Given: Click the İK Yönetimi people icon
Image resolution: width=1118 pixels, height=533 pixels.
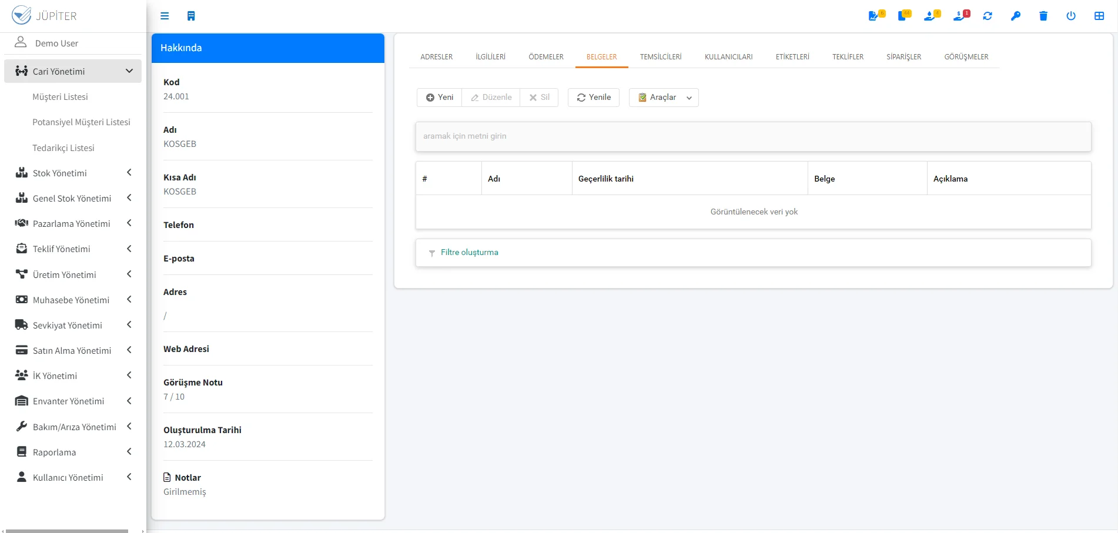Looking at the screenshot, I should [x=22, y=376].
